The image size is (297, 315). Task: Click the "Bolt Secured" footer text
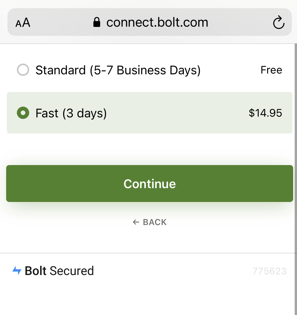point(59,271)
